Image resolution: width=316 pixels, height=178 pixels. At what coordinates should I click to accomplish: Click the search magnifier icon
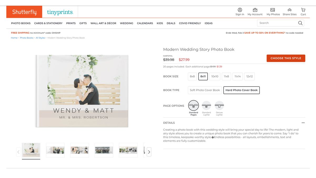300,23
